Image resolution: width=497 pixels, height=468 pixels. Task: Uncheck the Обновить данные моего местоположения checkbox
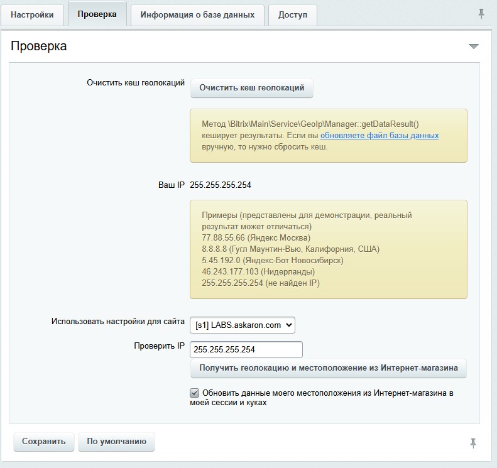tap(195, 393)
